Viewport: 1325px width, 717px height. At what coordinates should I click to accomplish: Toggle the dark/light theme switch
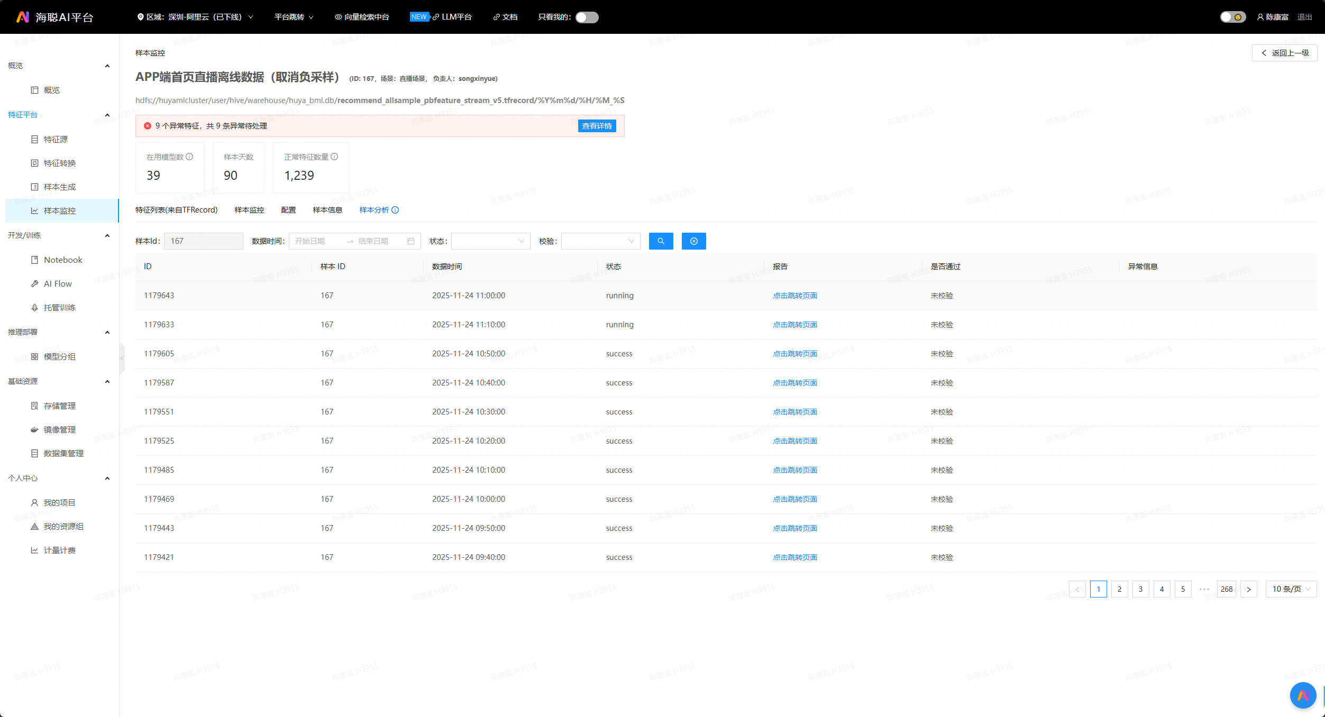click(1232, 17)
